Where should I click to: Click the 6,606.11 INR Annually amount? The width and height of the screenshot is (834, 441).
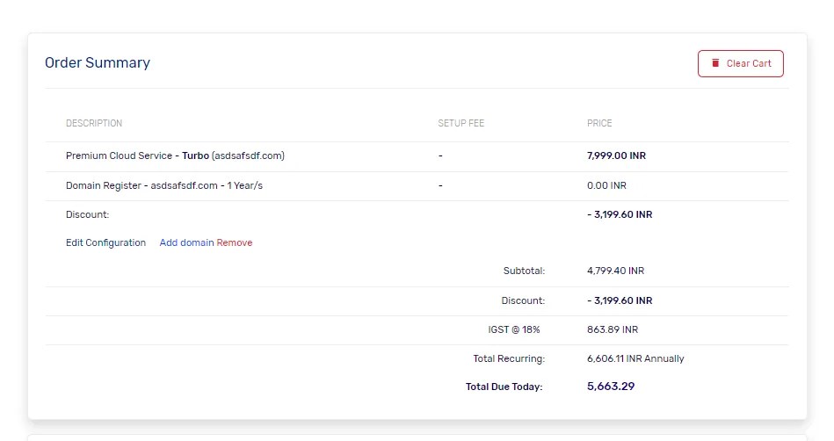pyautogui.click(x=635, y=358)
